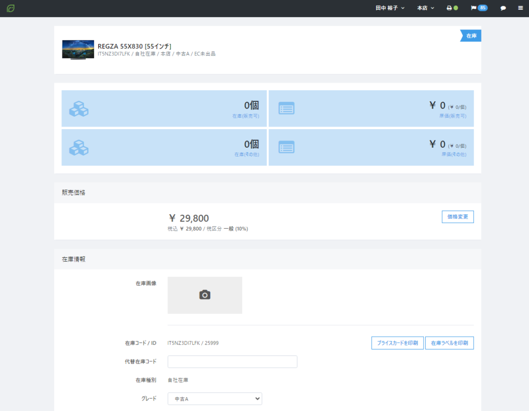This screenshot has width=529, height=411.
Task: Open the hamburger menu icon
Action: click(x=520, y=8)
